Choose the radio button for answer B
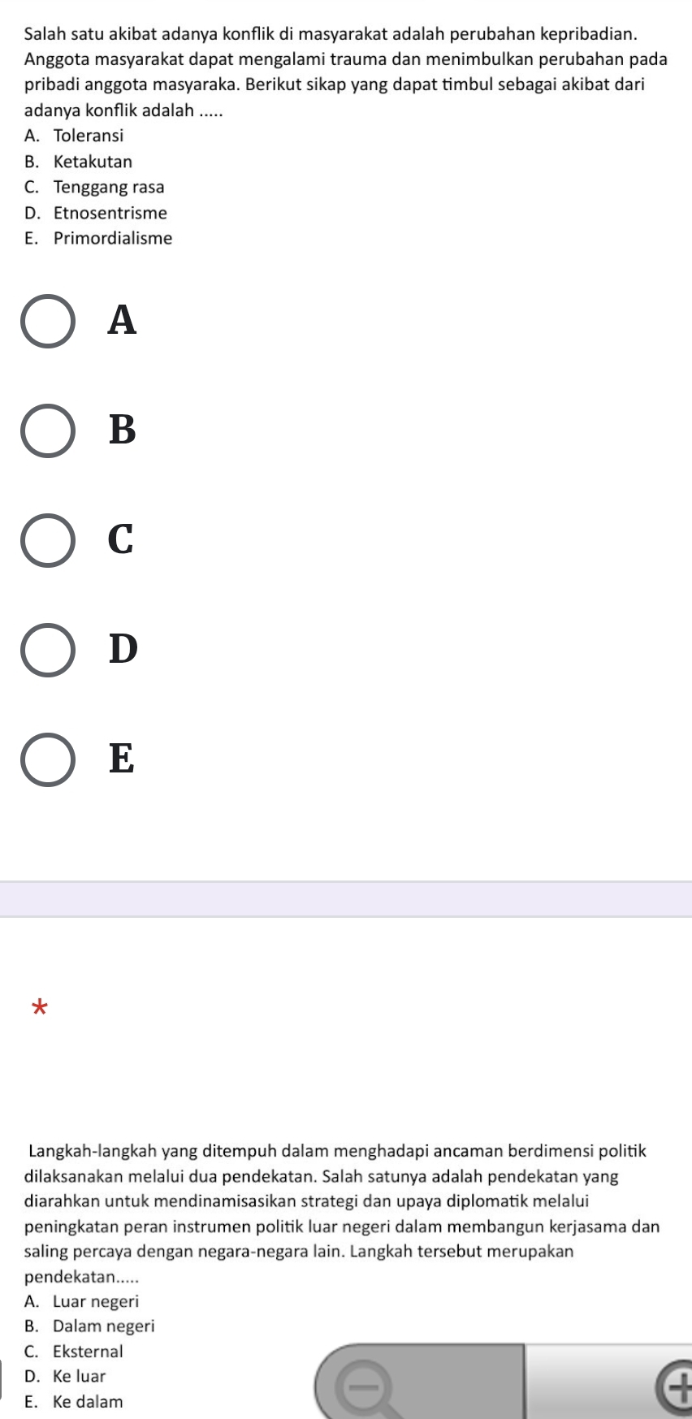 (x=48, y=430)
